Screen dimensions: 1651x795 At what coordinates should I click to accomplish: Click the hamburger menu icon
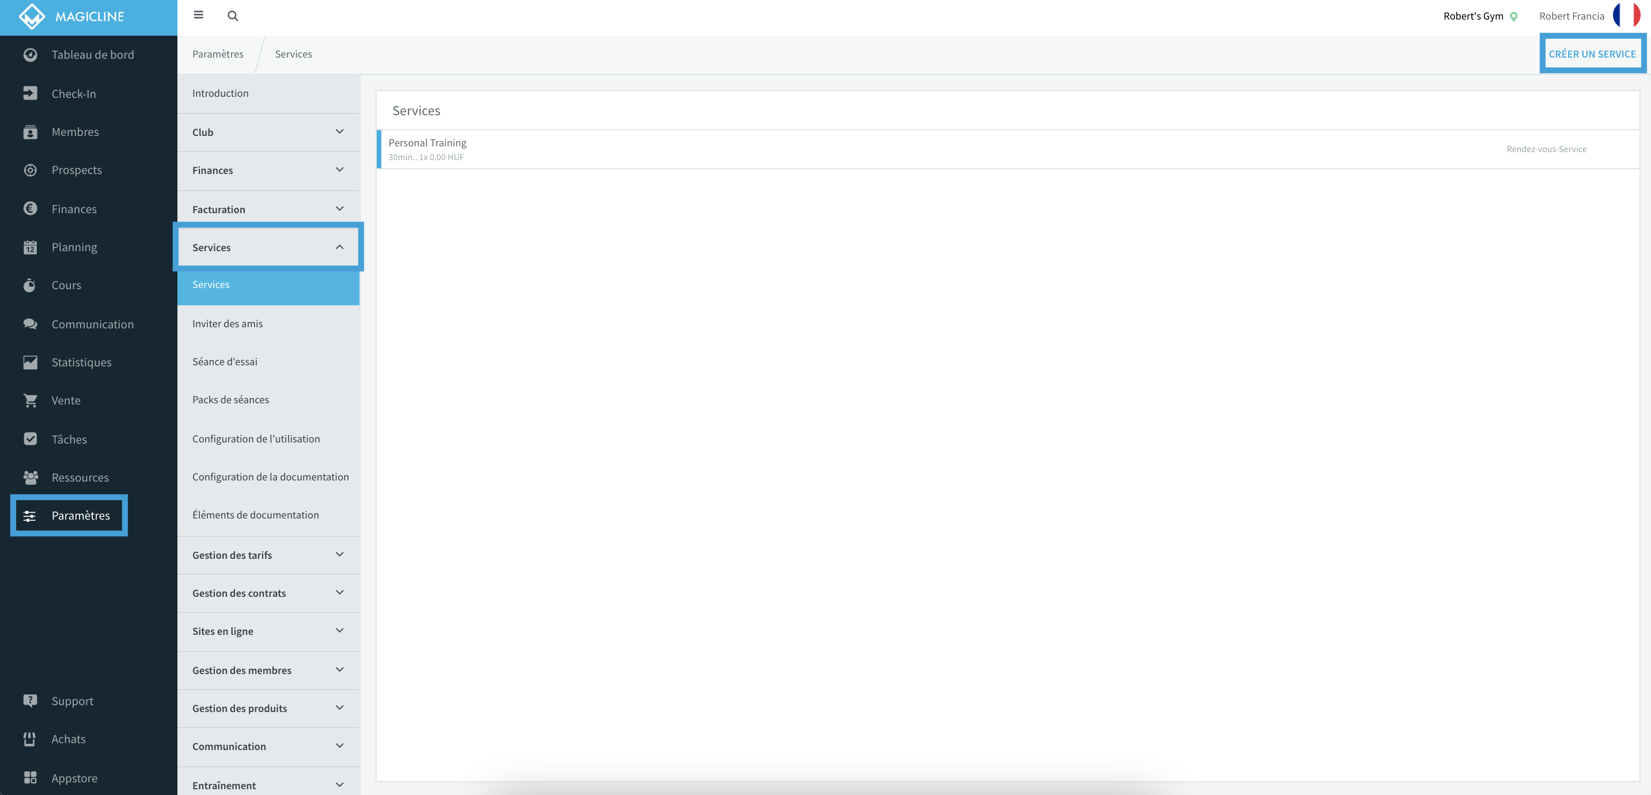199,16
